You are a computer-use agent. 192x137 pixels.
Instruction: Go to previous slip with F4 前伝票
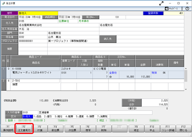point(55,129)
